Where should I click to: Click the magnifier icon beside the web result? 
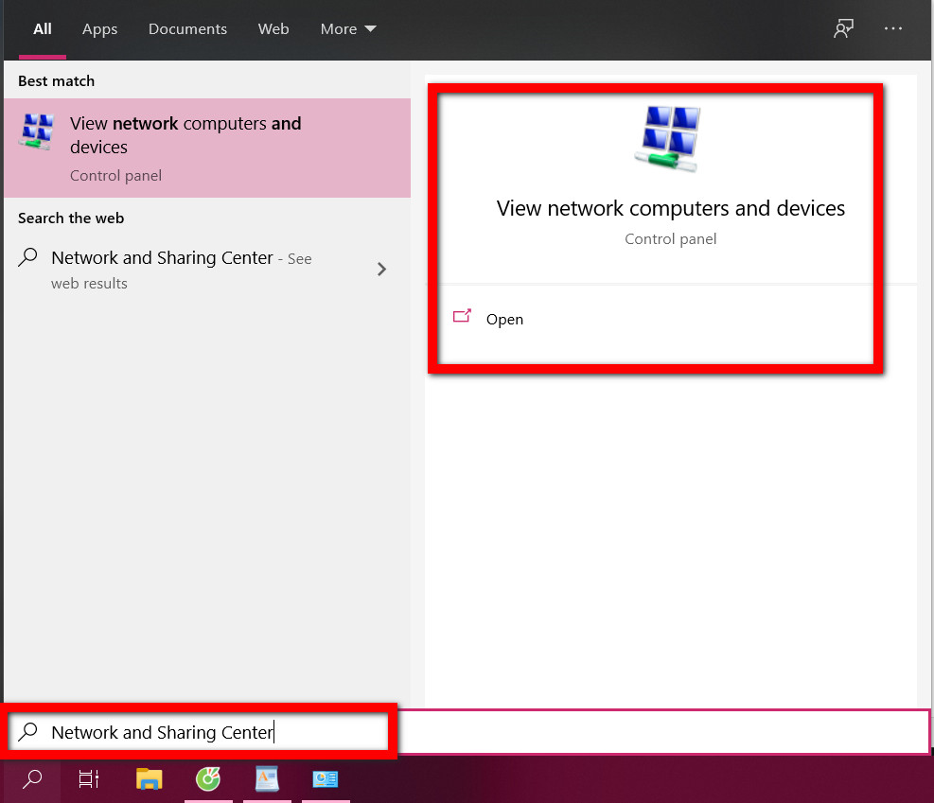coord(27,257)
